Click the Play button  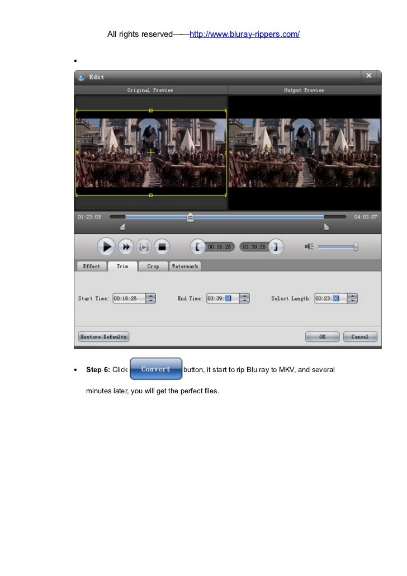coord(106,247)
